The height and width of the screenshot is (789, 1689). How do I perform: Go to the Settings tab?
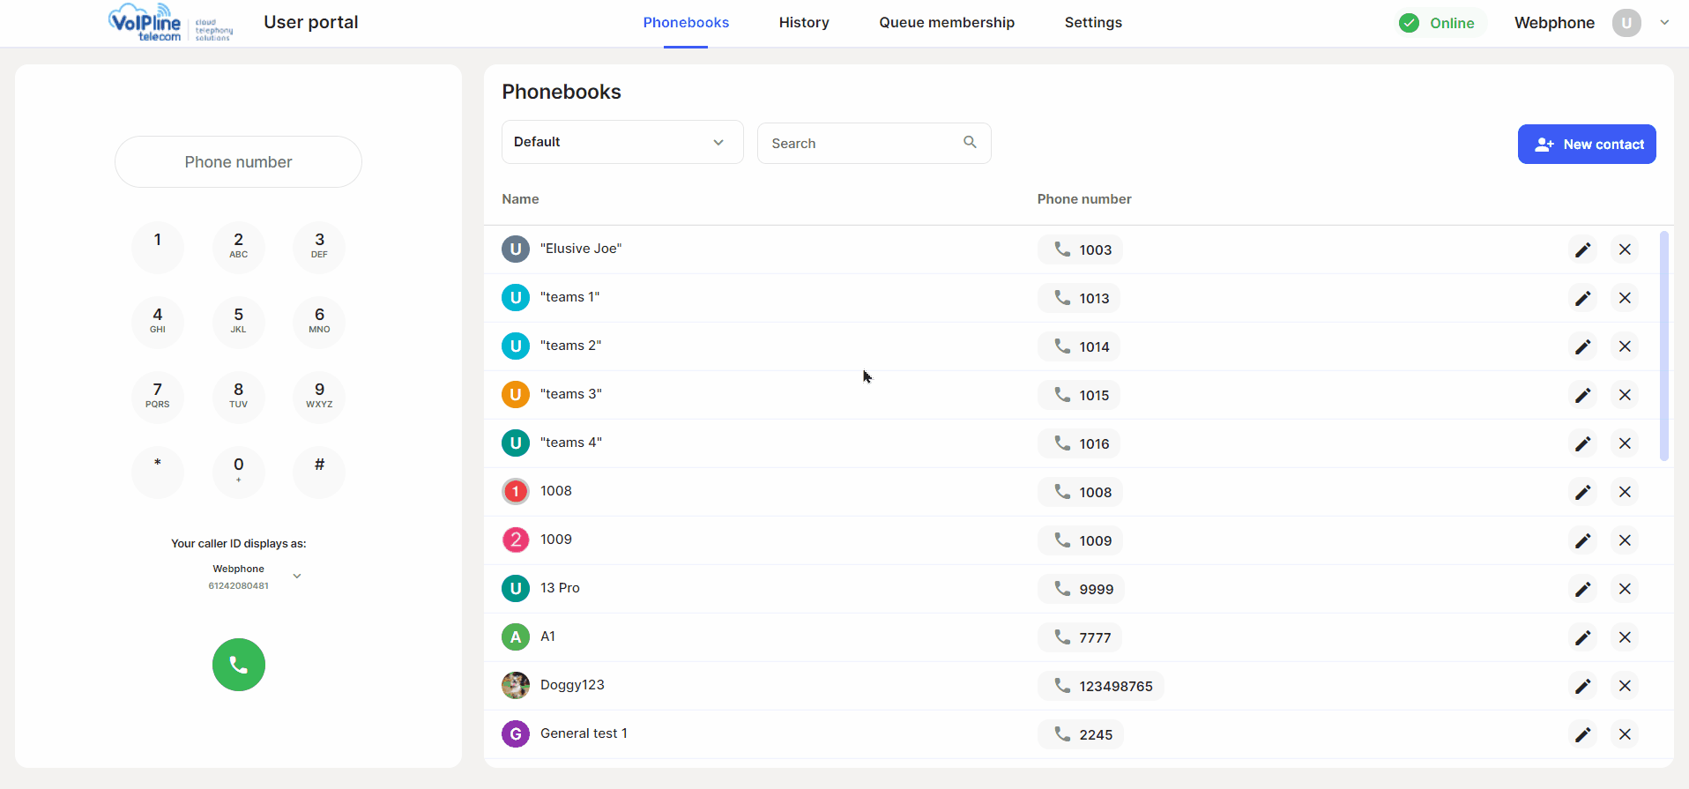coord(1092,23)
